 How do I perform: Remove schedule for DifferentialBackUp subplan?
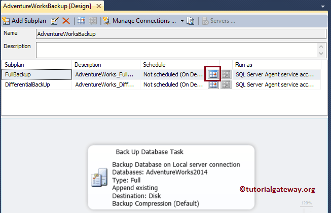click(226, 85)
